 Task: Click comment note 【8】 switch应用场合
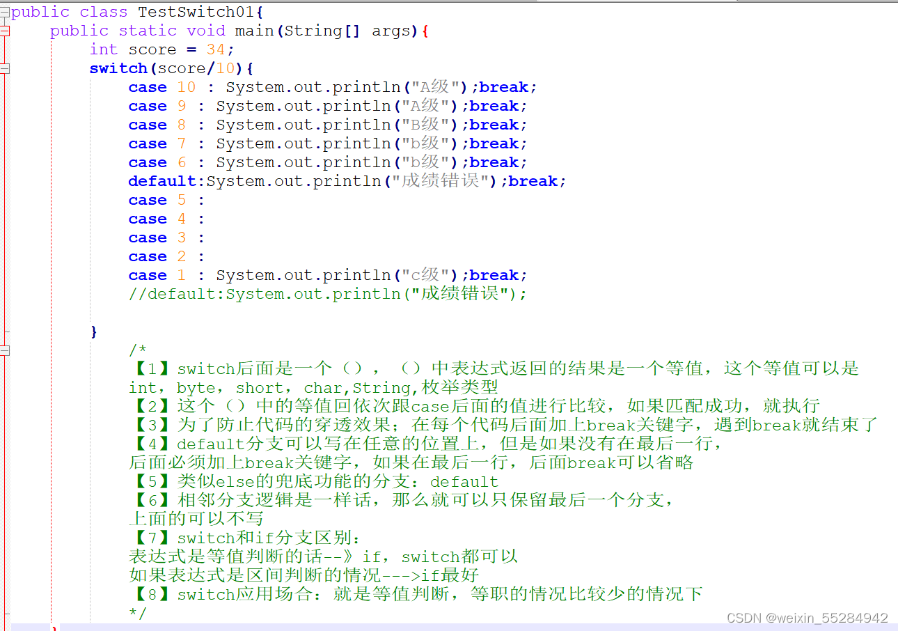[416, 594]
